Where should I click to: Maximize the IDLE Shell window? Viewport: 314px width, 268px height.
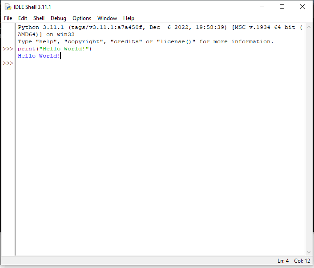[282, 7]
